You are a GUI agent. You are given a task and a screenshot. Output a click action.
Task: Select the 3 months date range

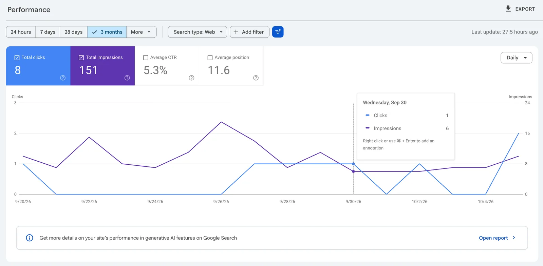[107, 32]
